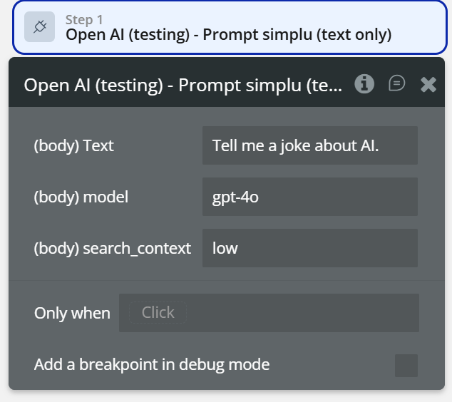Enable breakpoint in debug mode checkbox
Screen dimensions: 452x402
click(406, 366)
